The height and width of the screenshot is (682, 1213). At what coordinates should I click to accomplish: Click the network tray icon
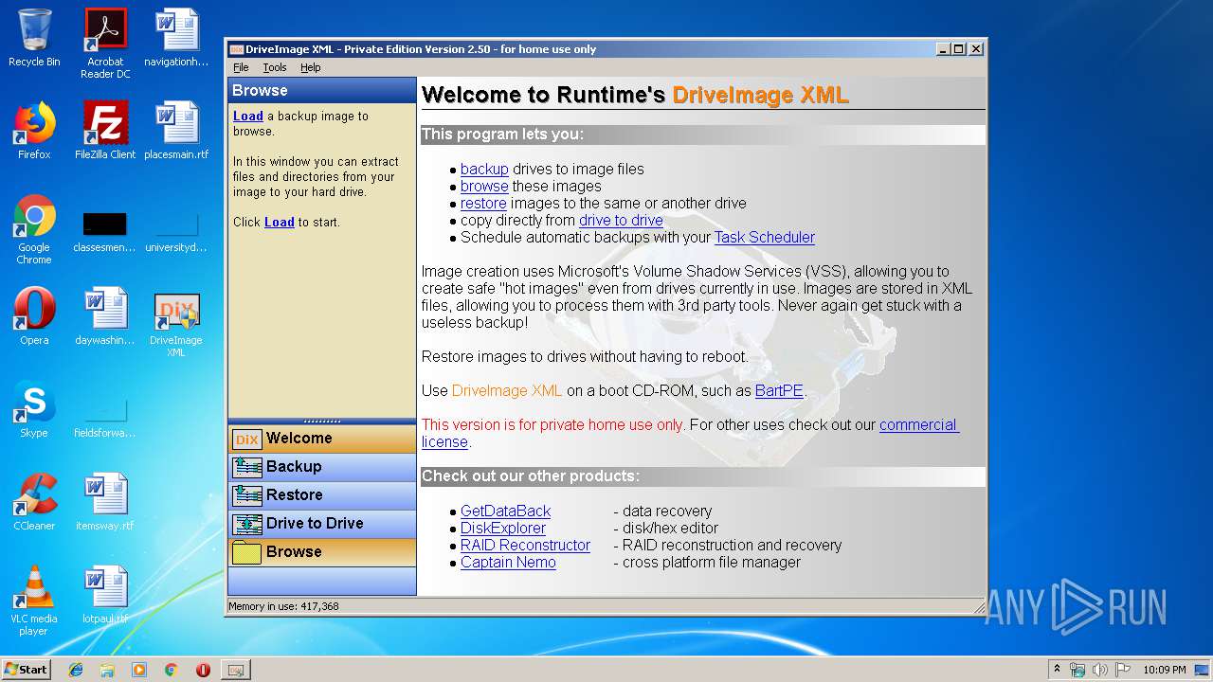coord(1077,670)
